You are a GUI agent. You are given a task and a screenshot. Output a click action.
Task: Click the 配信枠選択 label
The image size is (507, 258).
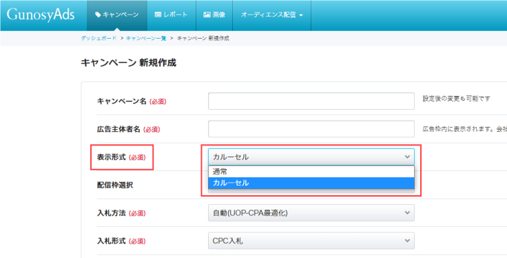tap(115, 185)
